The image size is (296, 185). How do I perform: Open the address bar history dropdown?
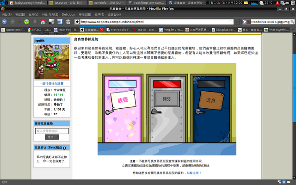(237, 22)
